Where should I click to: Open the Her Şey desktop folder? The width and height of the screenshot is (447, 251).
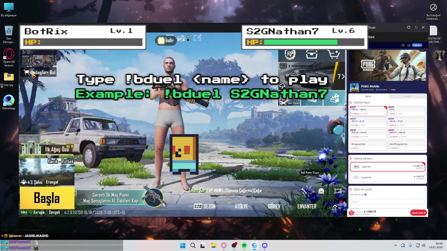9,79
